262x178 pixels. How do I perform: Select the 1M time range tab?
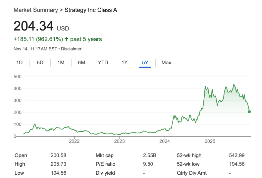pyautogui.click(x=61, y=62)
